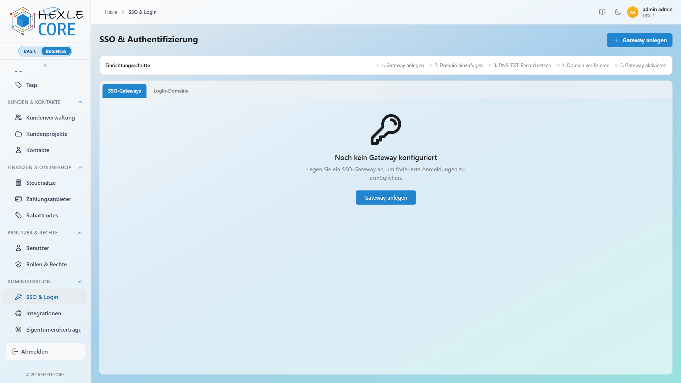Select the BUSINESS mode option
Screen dimensions: 681x383
pyautogui.click(x=56, y=51)
